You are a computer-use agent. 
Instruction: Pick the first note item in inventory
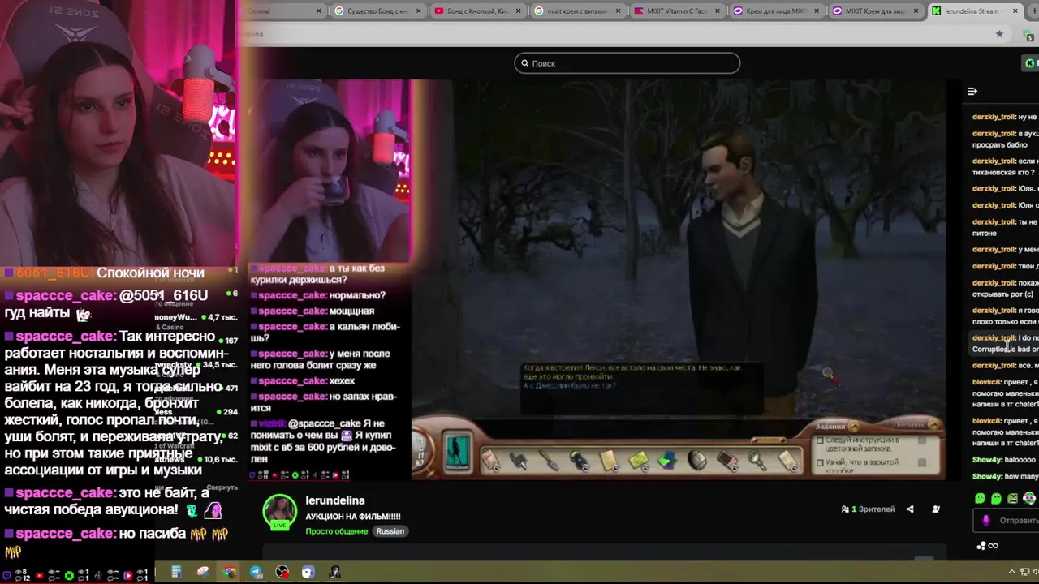tap(492, 461)
